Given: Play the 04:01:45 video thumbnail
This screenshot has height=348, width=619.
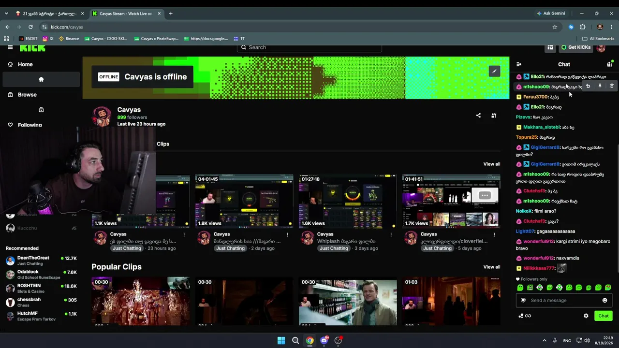Looking at the screenshot, I should (x=244, y=201).
